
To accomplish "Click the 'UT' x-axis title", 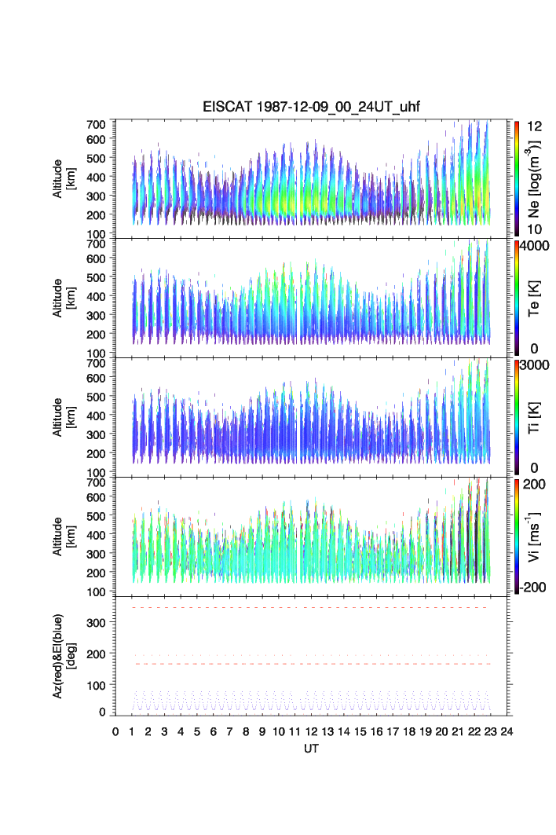I will click(311, 749).
